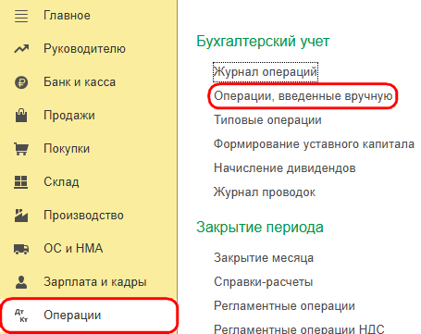This screenshot has width=421, height=334.
Task: Open the Главное section
Action: coord(67,16)
